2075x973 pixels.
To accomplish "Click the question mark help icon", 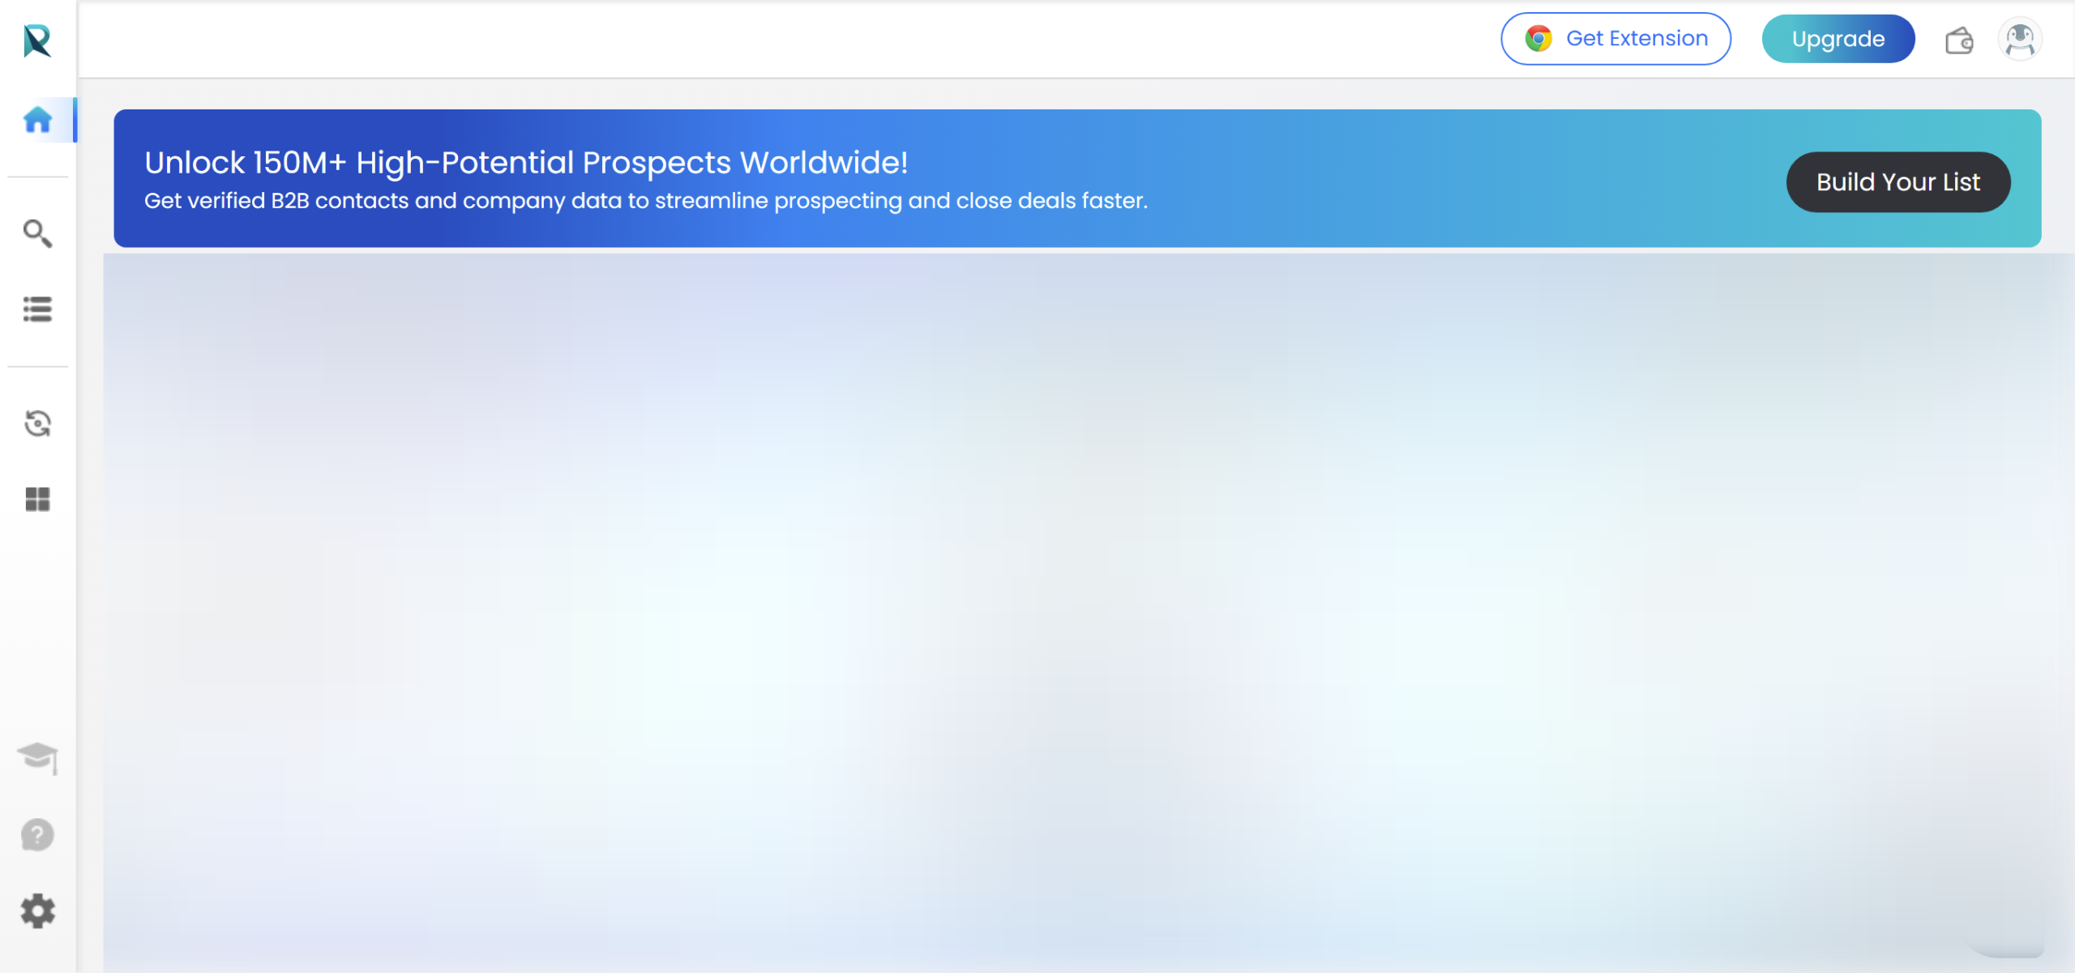I will click(37, 834).
